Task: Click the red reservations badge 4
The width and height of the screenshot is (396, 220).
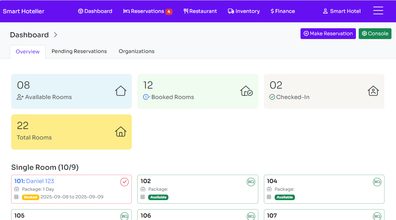Action: pos(169,12)
